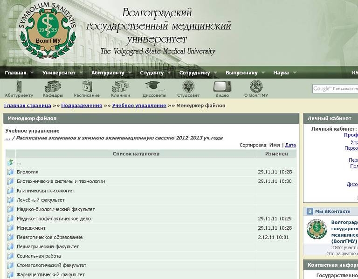Expand the Главная menu arrow
358x279 pixels.
pos(32,73)
